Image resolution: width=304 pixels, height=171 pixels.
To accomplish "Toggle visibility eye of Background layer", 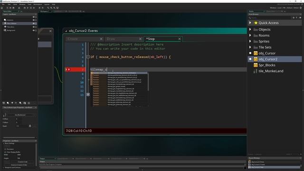I will (x=34, y=30).
